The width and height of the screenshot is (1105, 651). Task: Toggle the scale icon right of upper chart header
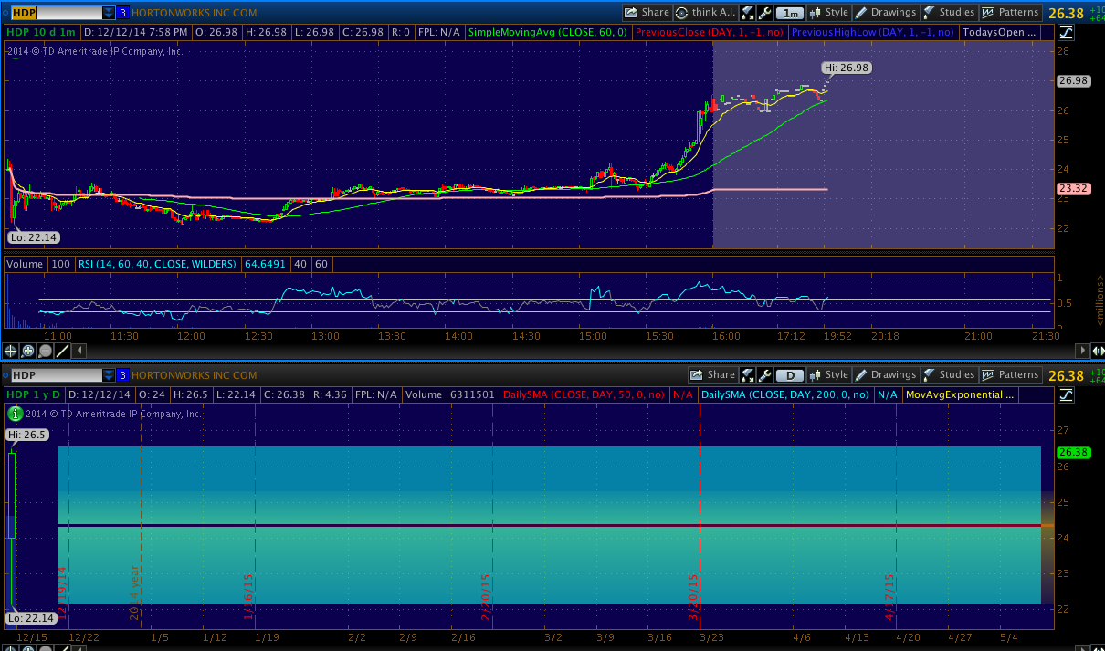[1067, 32]
